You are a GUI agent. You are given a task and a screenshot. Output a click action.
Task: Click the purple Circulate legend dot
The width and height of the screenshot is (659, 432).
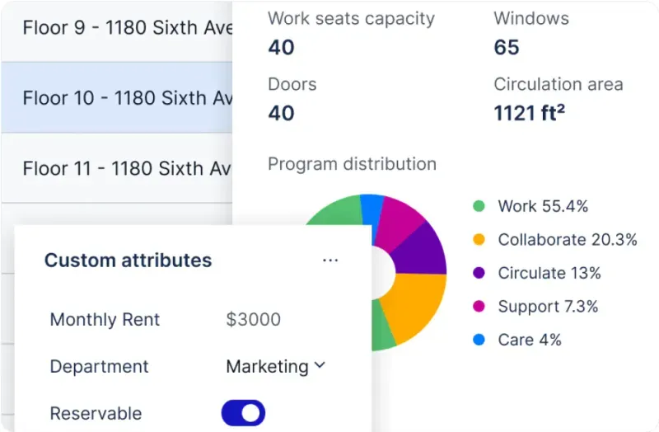coord(479,273)
